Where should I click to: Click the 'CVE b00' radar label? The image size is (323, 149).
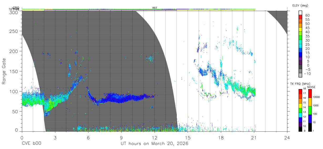(31, 144)
